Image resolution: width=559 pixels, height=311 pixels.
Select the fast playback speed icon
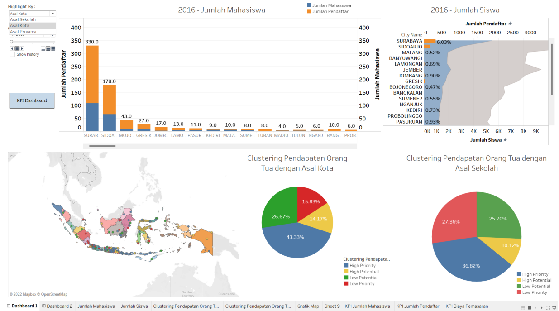(53, 48)
